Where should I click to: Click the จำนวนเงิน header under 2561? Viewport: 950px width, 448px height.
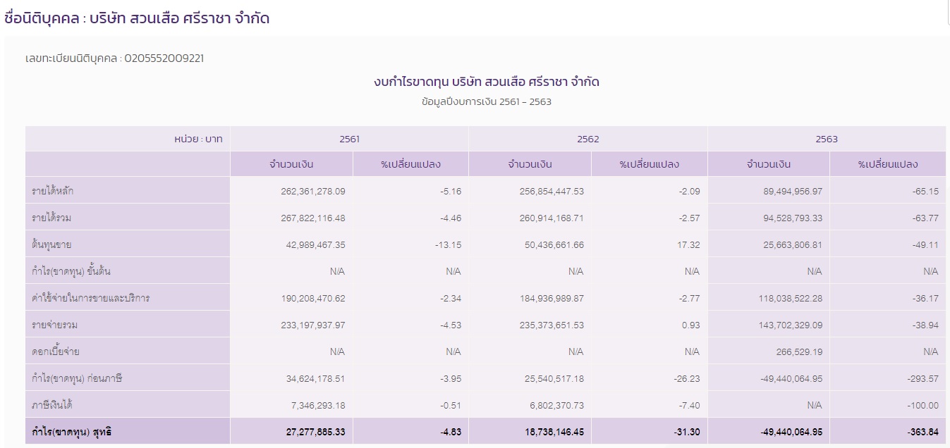point(292,163)
